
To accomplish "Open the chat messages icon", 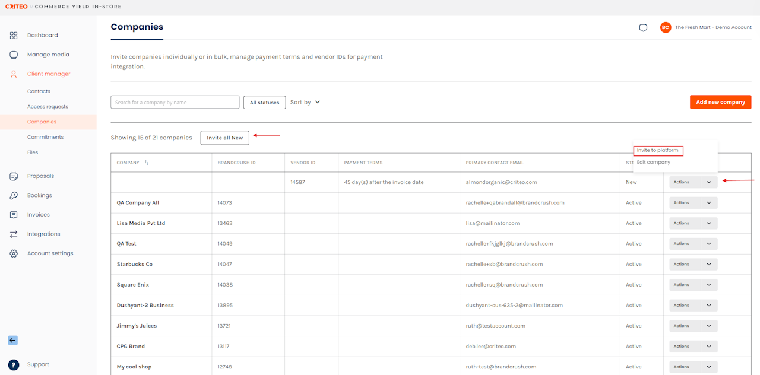I will (x=643, y=28).
